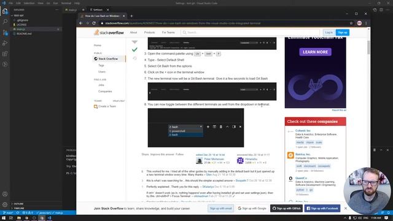Viewport: 393px width, 221px height.
Task: Click the browser Back arrow
Action: [x=80, y=23]
